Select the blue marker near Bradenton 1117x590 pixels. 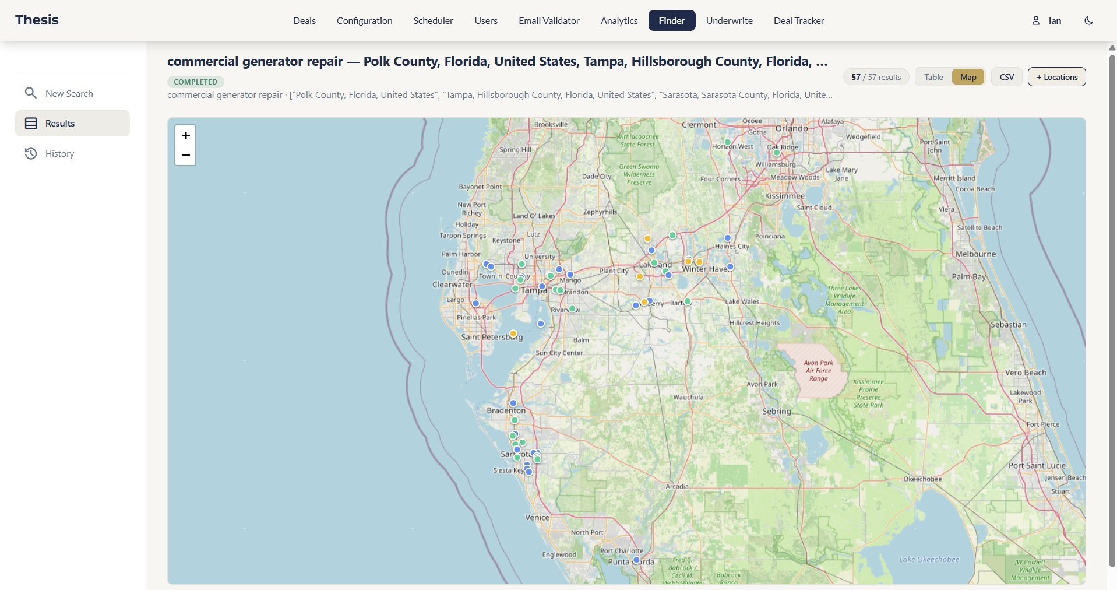513,402
